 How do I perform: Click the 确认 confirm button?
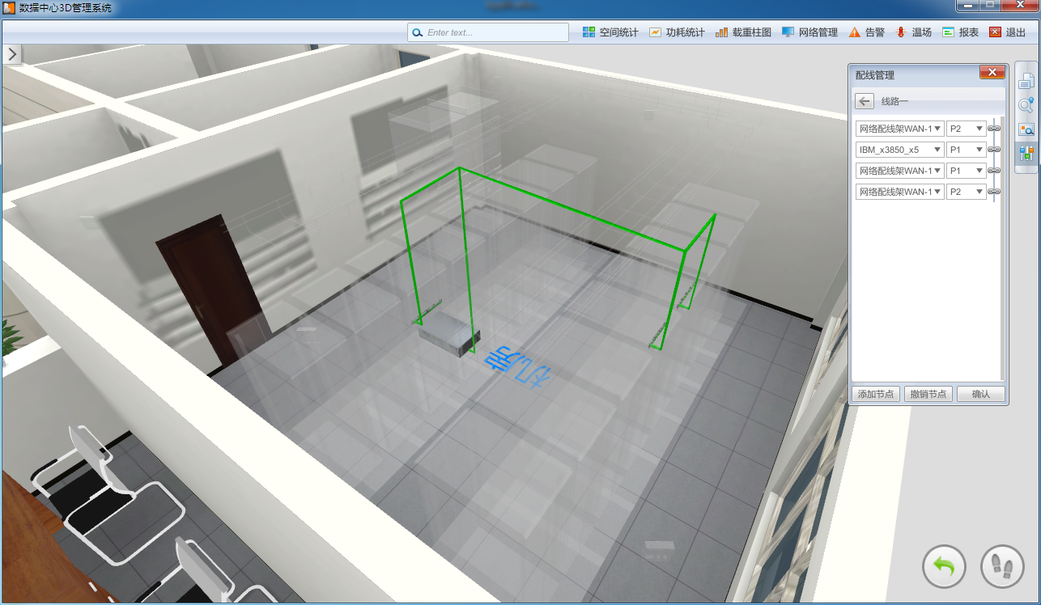[x=980, y=394]
